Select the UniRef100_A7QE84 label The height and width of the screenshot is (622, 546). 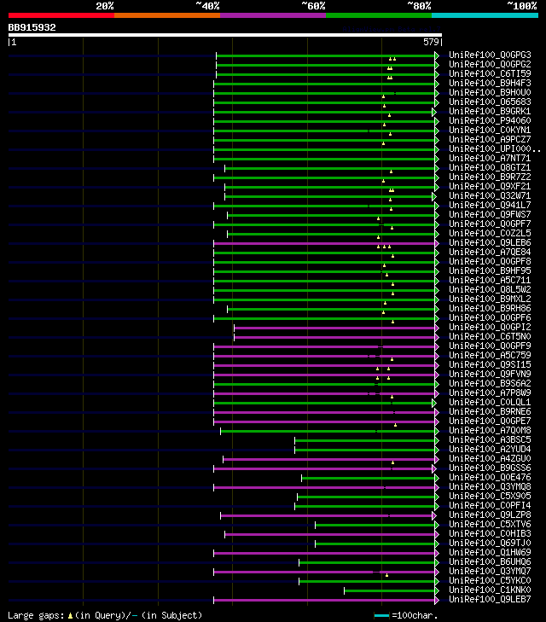point(490,253)
